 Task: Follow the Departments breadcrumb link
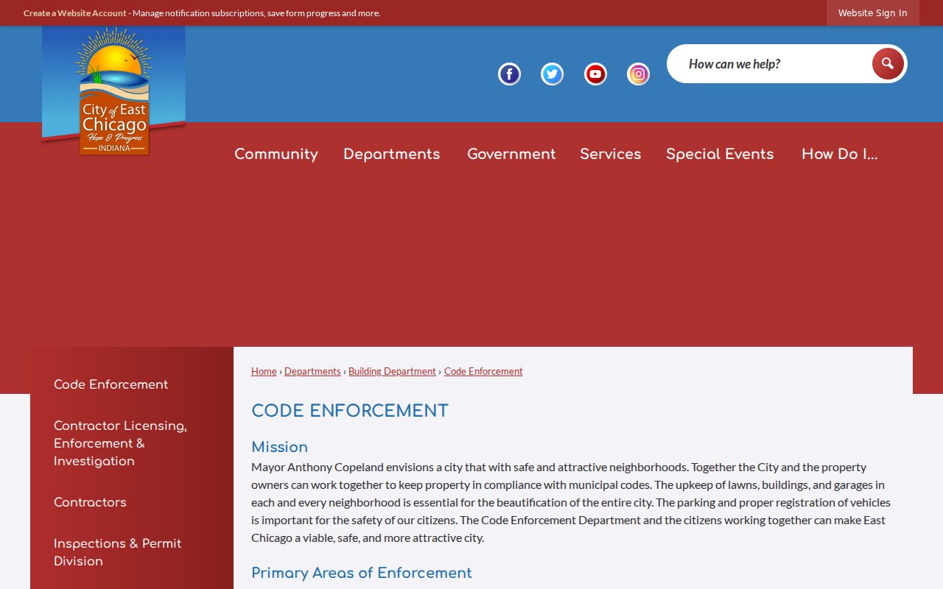coord(312,371)
